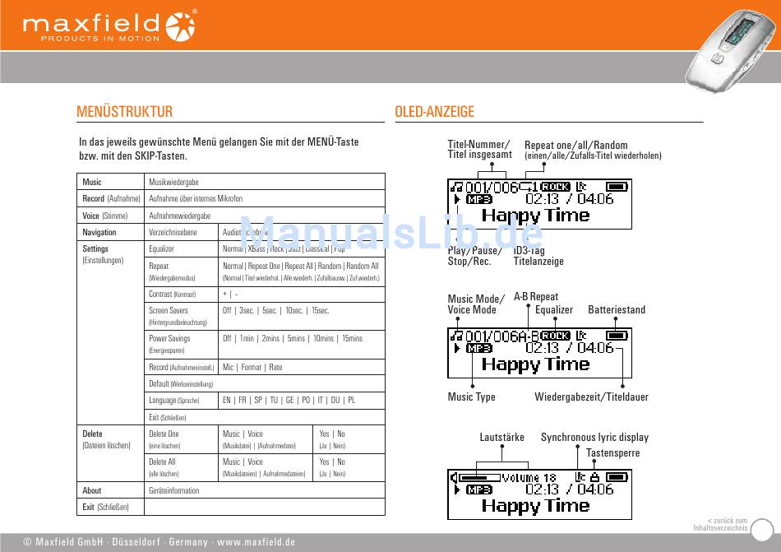Open www.maxfield.de in the footer
The height and width of the screenshot is (552, 781).
click(x=256, y=541)
